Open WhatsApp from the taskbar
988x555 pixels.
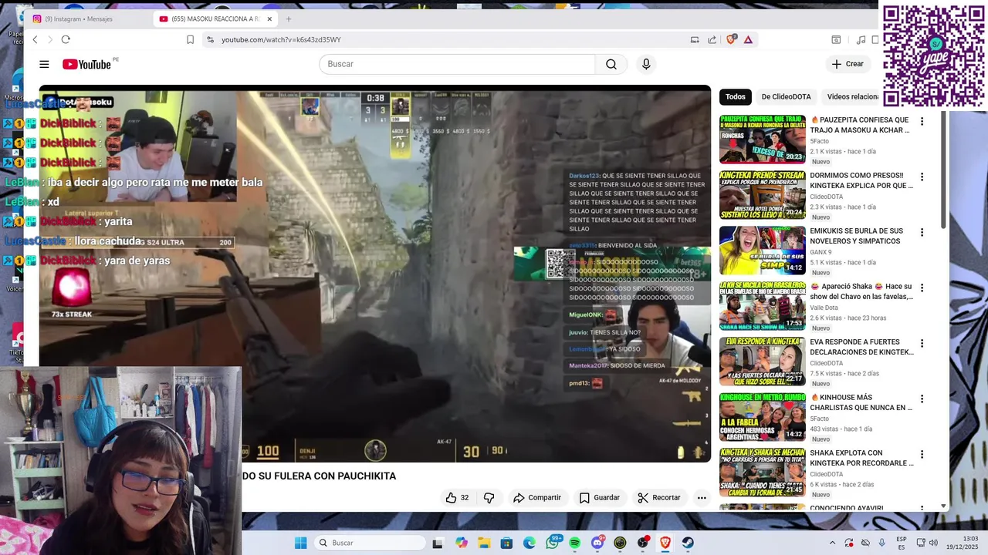552,543
